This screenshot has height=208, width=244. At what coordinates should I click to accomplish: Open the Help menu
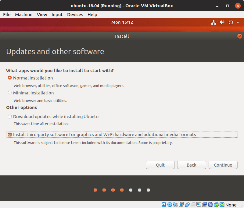point(92,15)
